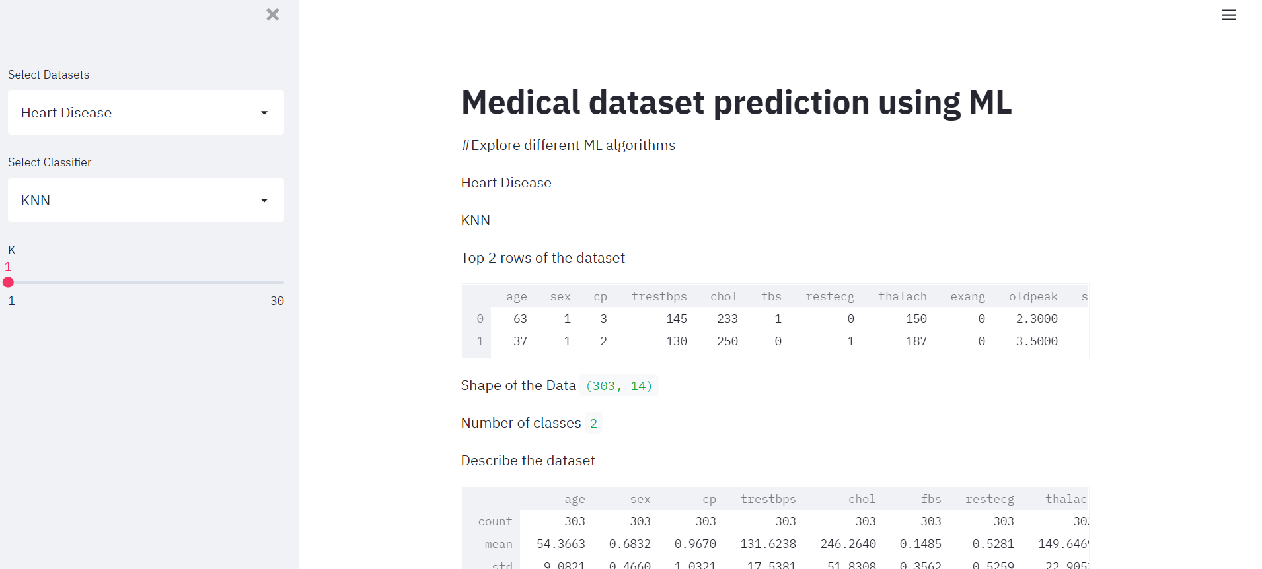Select the mean age cell 54.3663
This screenshot has width=1262, height=569.
[560, 544]
